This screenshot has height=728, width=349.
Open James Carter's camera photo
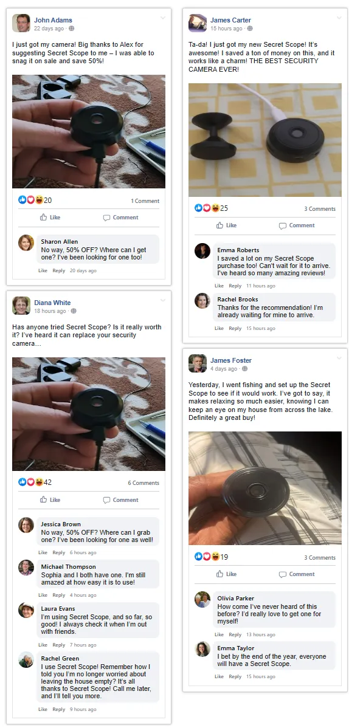[265, 140]
